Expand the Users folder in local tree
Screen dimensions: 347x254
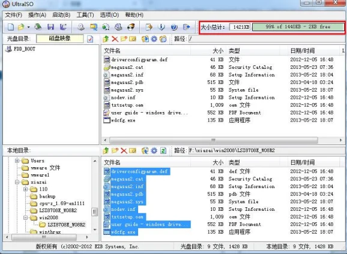(17, 161)
